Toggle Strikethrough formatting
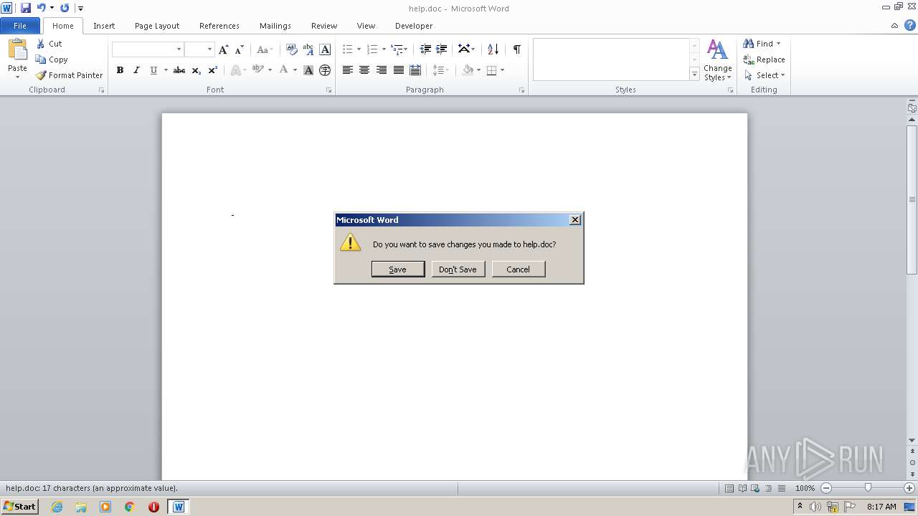The image size is (918, 516). coord(179,70)
